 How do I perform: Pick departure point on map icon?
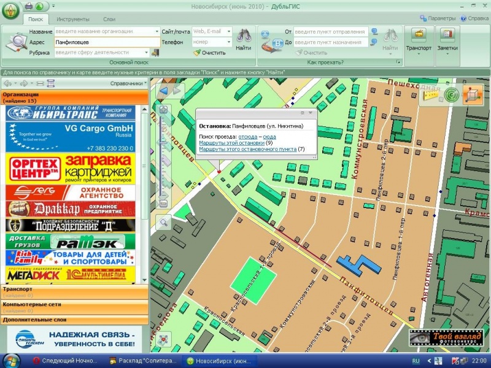tap(374, 32)
